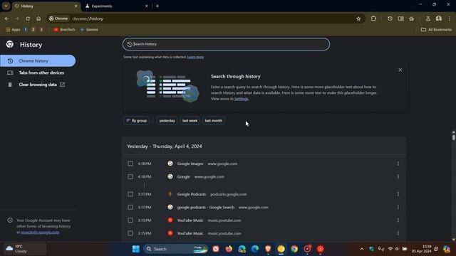Open the Windows Start menu
Image resolution: width=456 pixels, height=256 pixels.
point(136,249)
